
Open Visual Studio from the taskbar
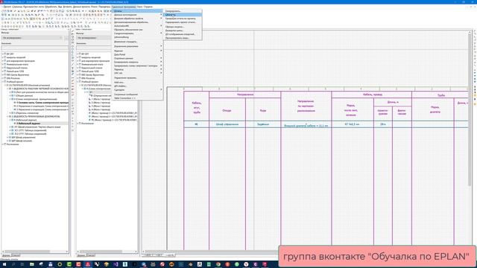click(116, 264)
